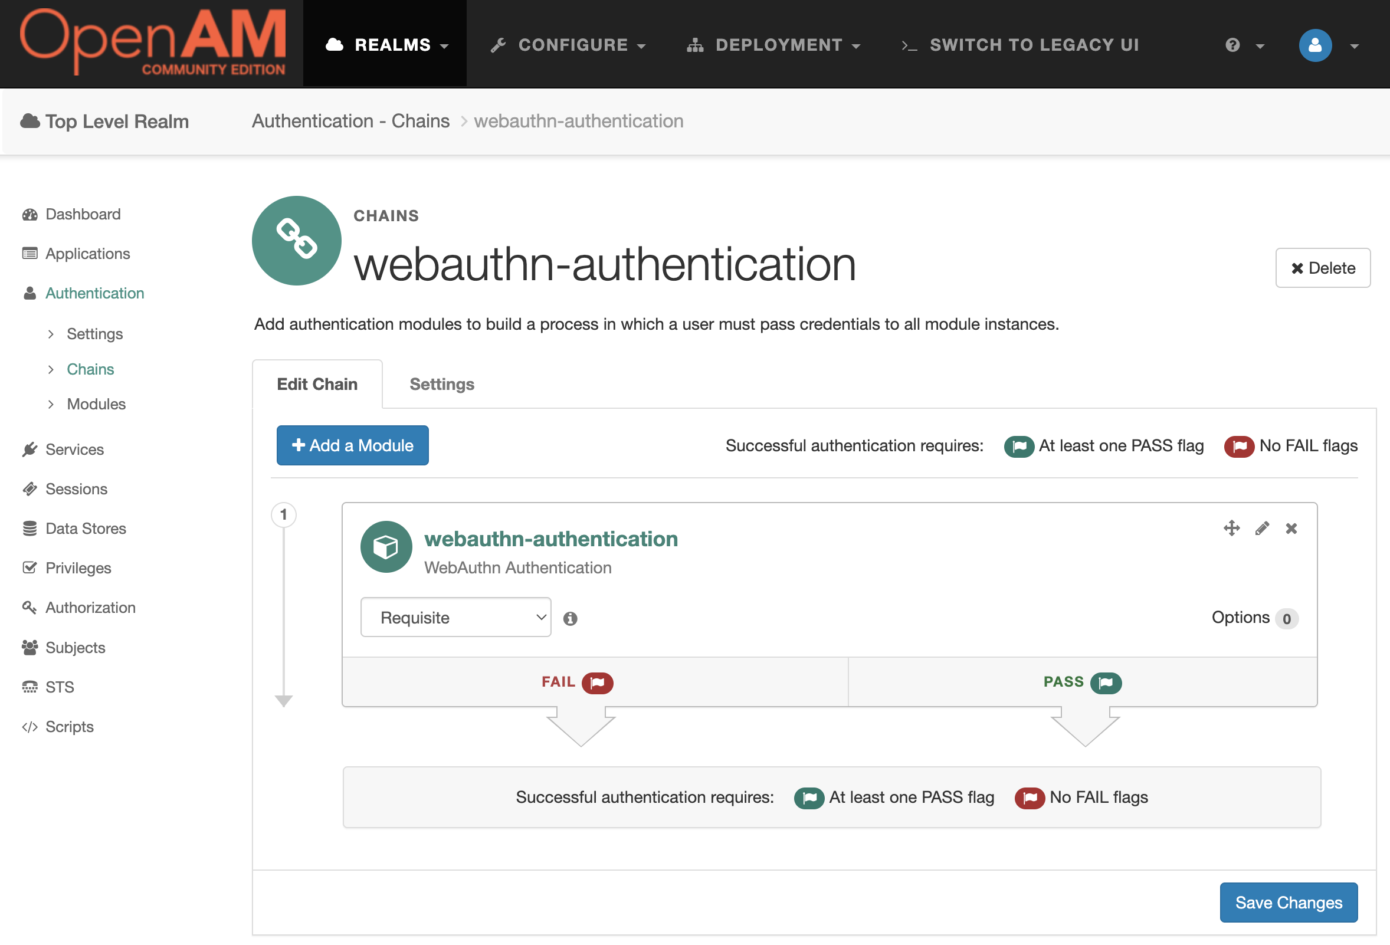Click the red FAIL flag status icon

point(596,681)
